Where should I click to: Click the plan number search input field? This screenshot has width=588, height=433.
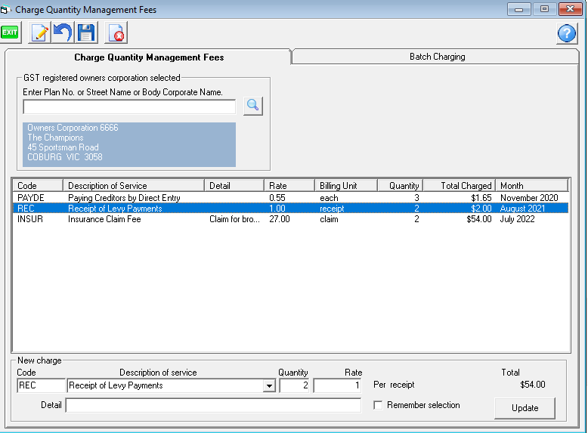tap(129, 107)
